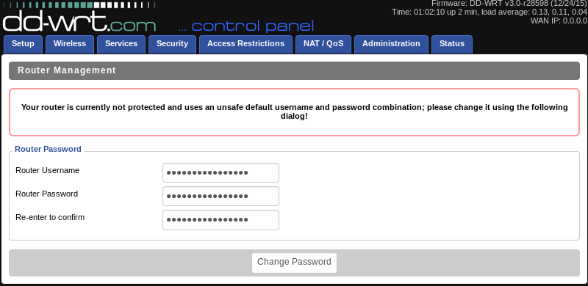Click the Change Password button
The height and width of the screenshot is (286, 588).
point(295,263)
